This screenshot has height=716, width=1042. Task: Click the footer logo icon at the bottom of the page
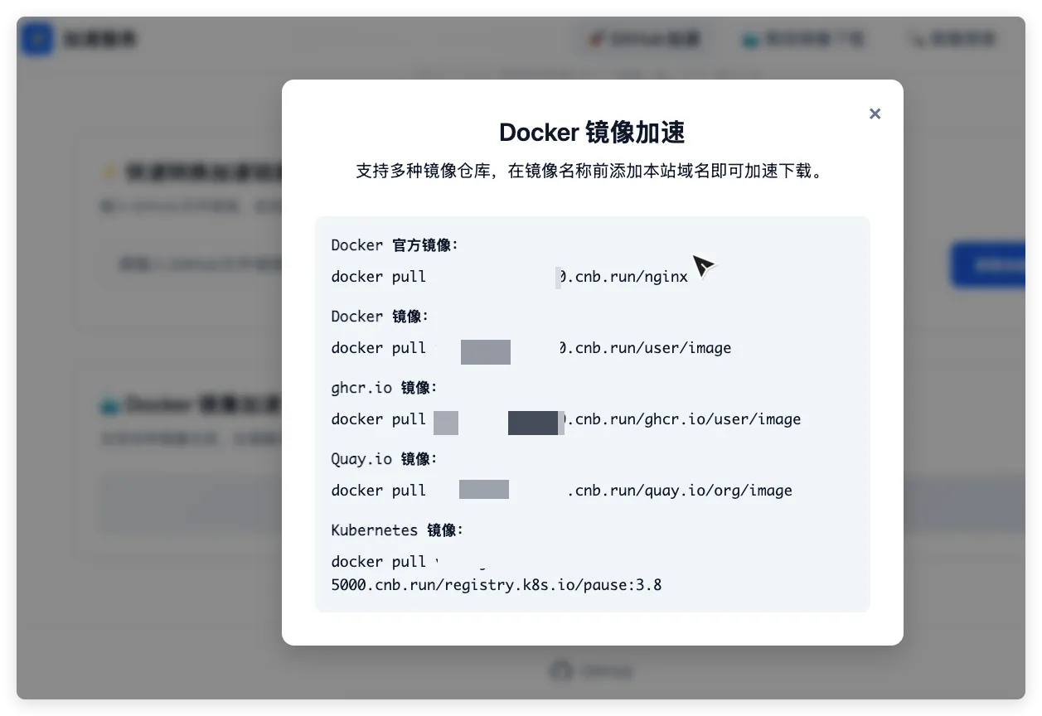point(563,670)
